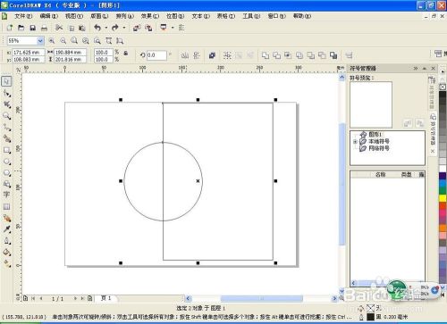Select the Rectangle tool in the toolbox
This screenshot has height=324, width=447.
click(6, 150)
